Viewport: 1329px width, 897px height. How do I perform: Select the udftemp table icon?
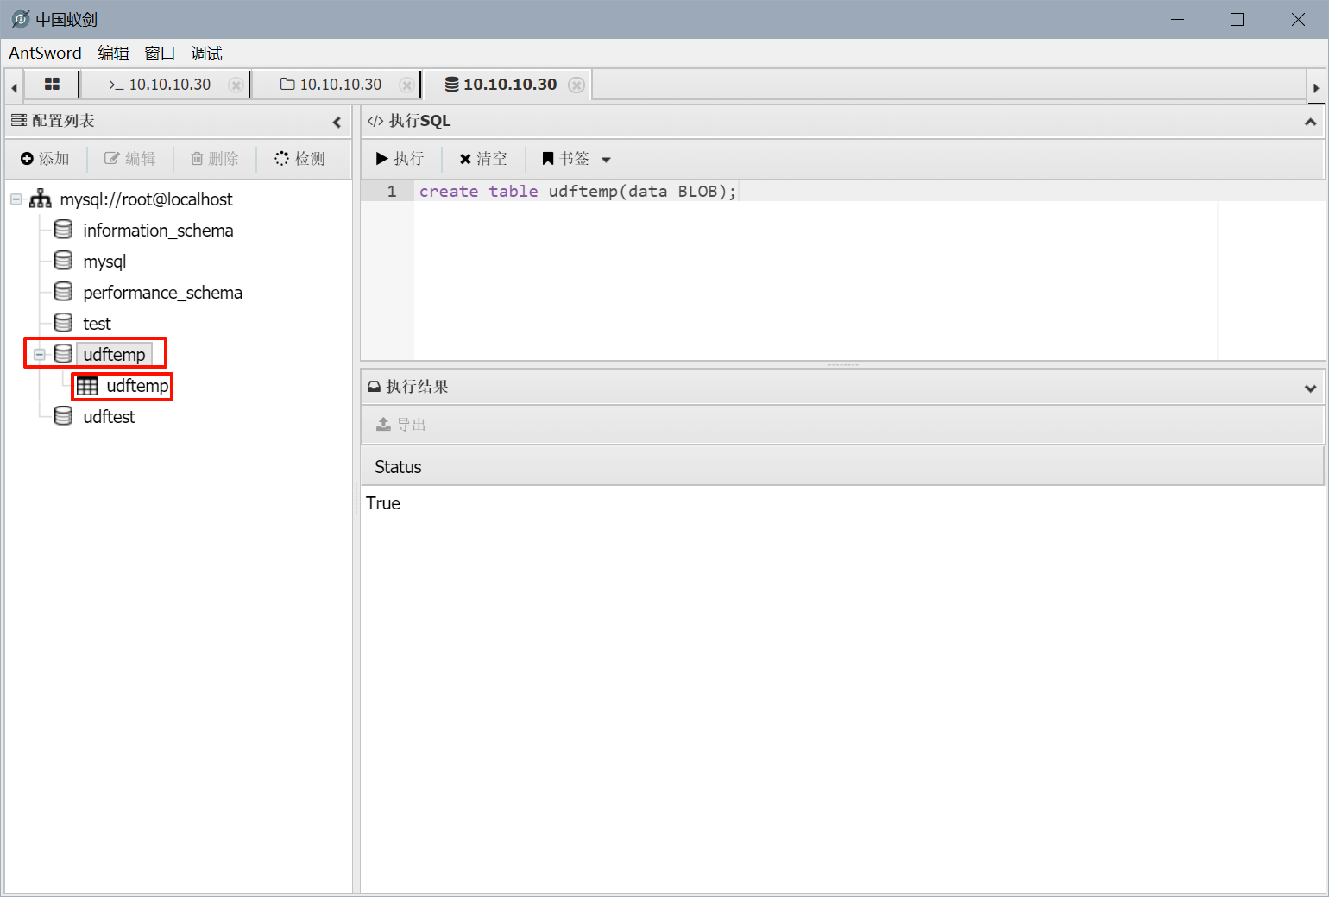tap(87, 386)
